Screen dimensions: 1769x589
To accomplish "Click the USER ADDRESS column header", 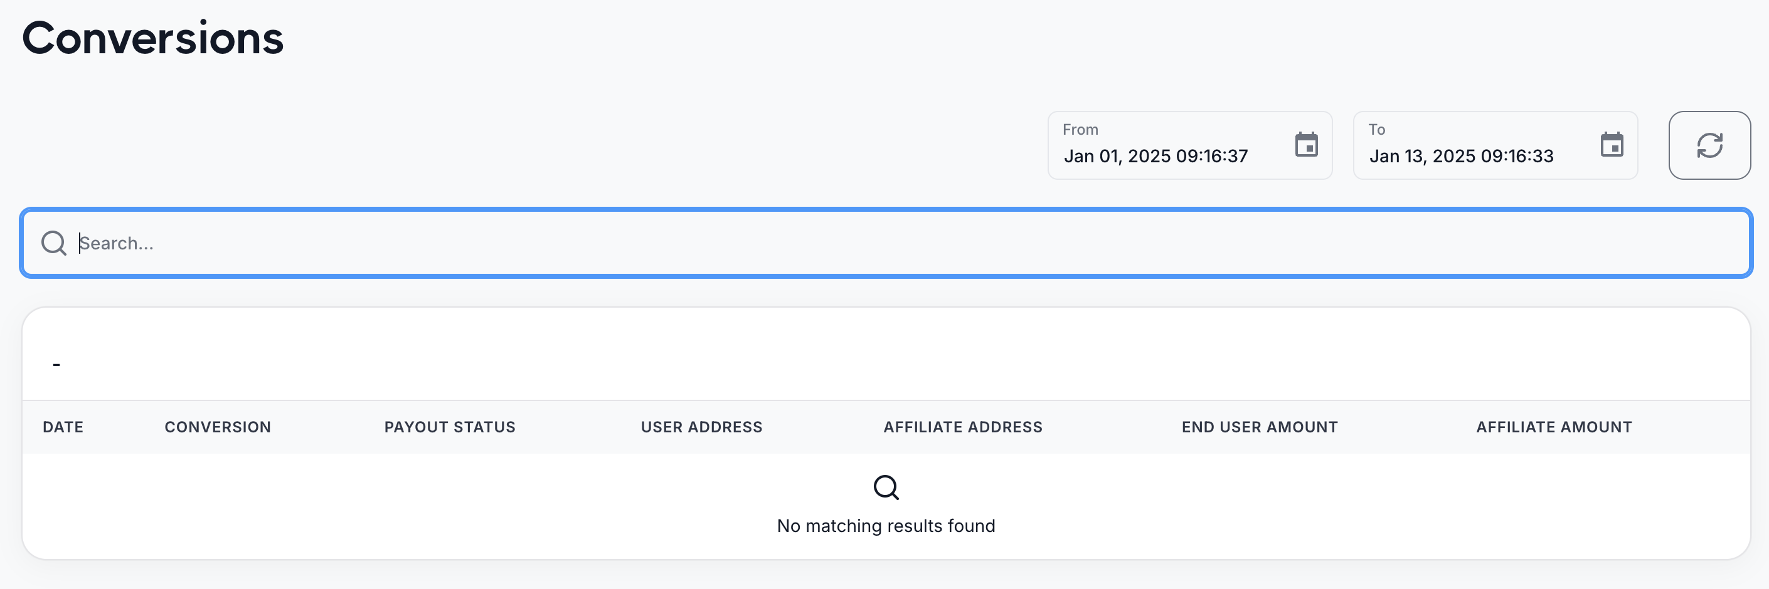I will [701, 427].
